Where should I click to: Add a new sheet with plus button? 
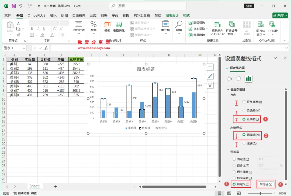click(x=55, y=187)
